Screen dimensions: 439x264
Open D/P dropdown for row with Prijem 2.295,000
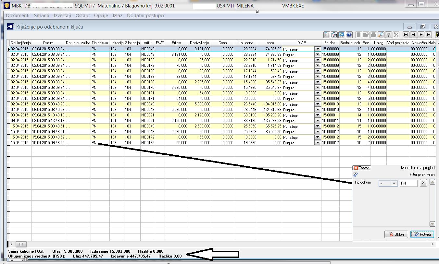[x=318, y=88]
